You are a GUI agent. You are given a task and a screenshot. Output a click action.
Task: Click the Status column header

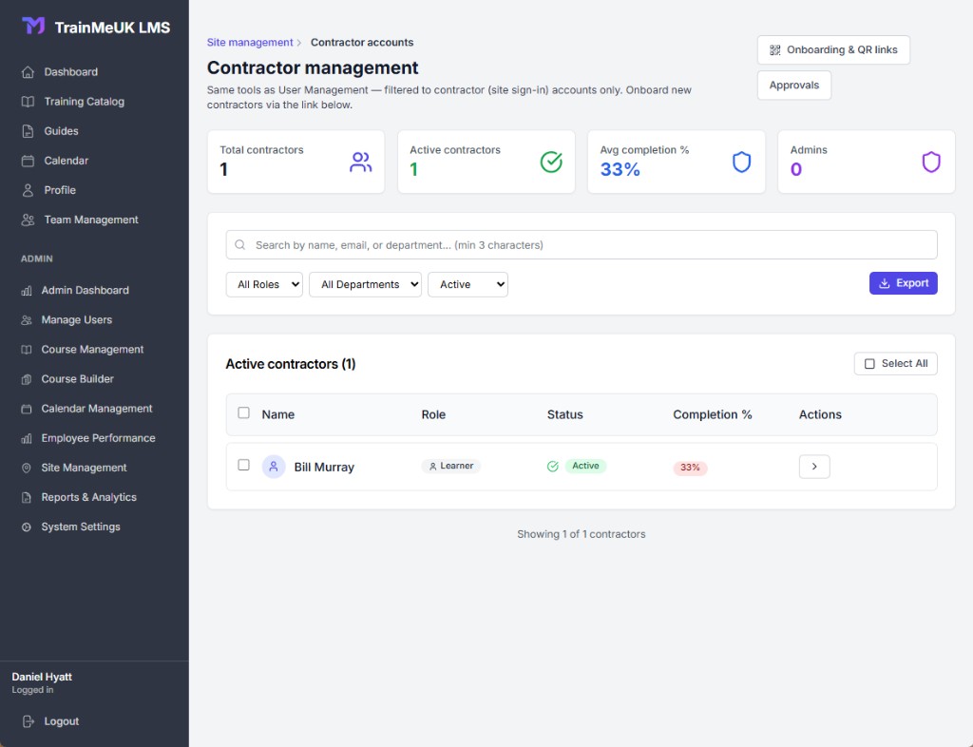[x=564, y=414]
